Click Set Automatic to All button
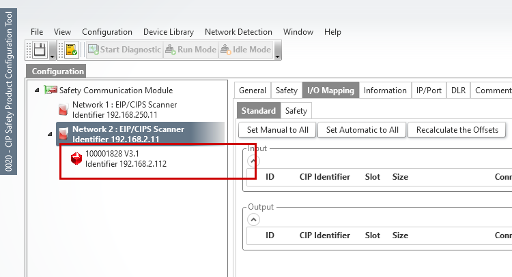512x277 pixels. (x=362, y=130)
